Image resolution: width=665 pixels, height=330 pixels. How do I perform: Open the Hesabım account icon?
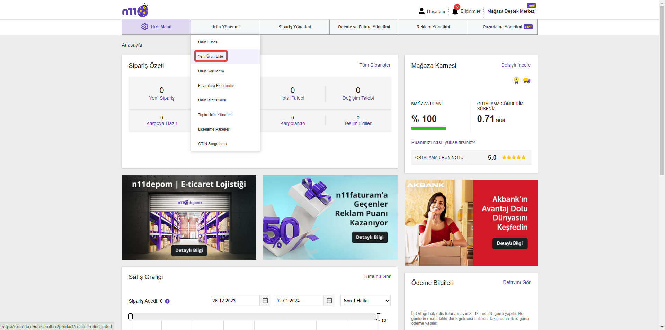[422, 11]
